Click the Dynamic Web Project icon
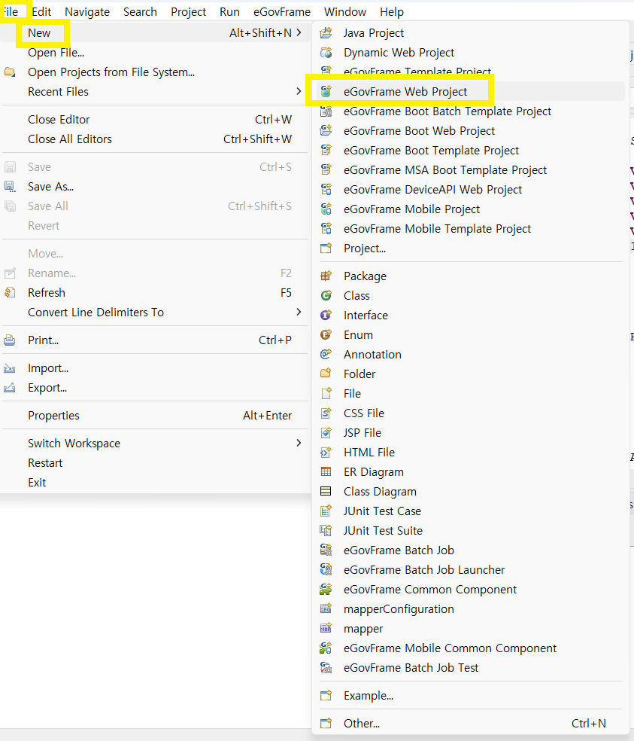 coord(326,53)
